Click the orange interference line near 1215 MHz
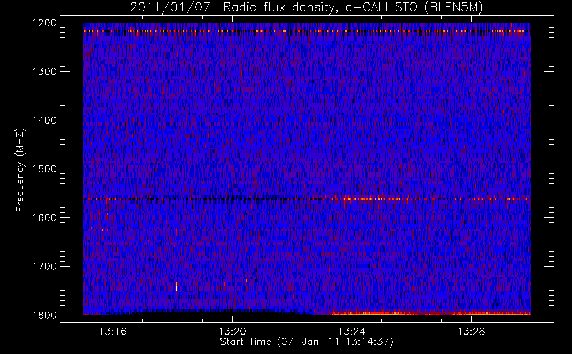572x354 pixels. [x=307, y=31]
